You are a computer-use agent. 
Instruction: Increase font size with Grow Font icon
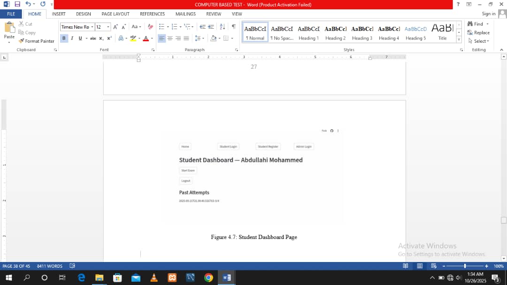point(115,27)
